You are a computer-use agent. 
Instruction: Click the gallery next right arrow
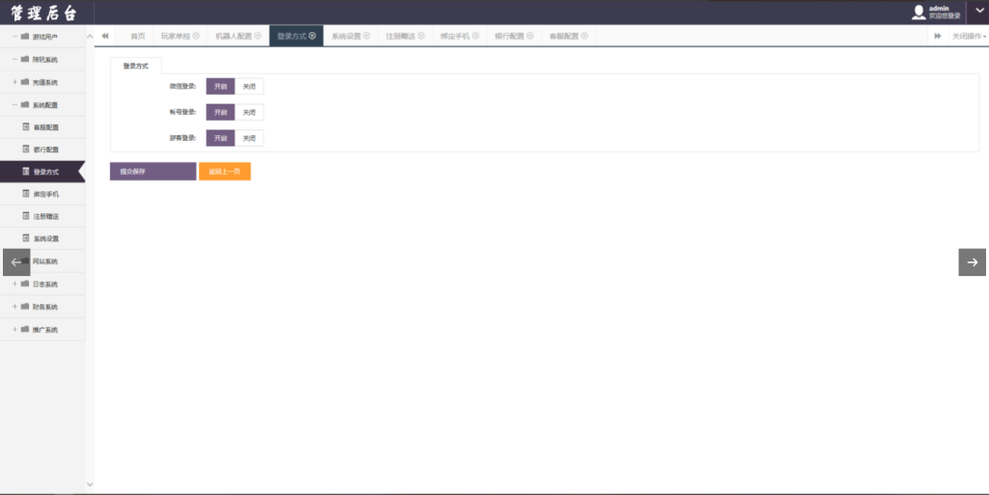(x=972, y=261)
